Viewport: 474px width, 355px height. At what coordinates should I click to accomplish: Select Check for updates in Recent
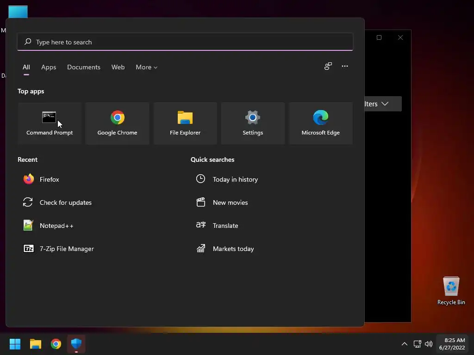57,202
